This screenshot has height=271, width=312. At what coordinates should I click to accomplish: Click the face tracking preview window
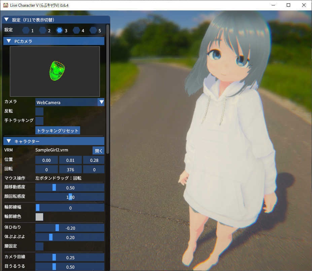[55, 71]
